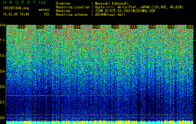Click the meteor count 133
The height and width of the screenshot is (124, 196).
point(46,14)
